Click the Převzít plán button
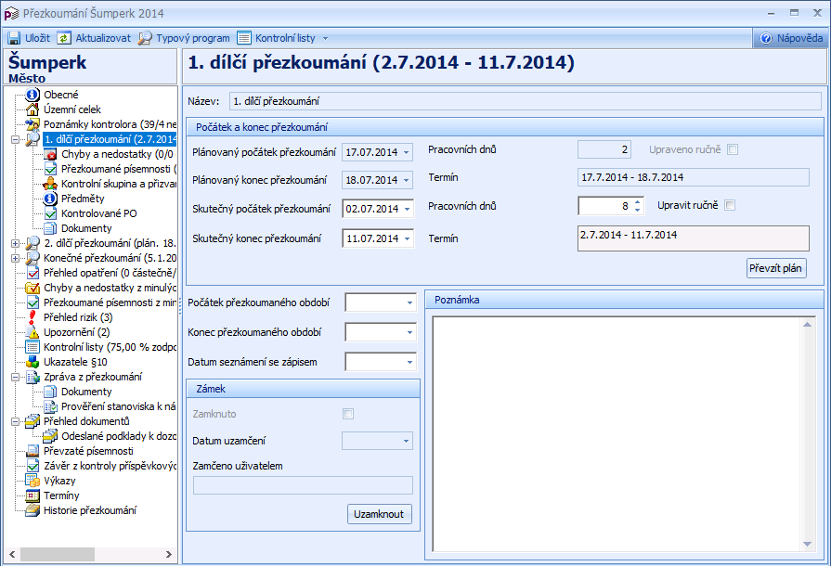Screen dimensions: 831x566 pos(776,268)
